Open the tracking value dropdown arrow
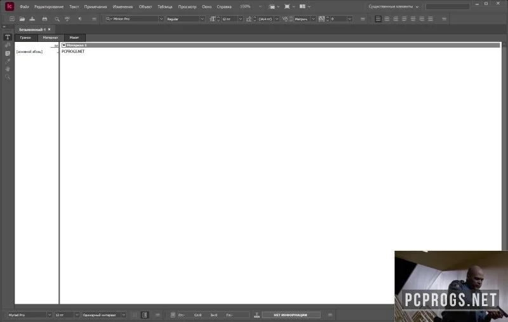The width and height of the screenshot is (508, 322). tap(350, 19)
